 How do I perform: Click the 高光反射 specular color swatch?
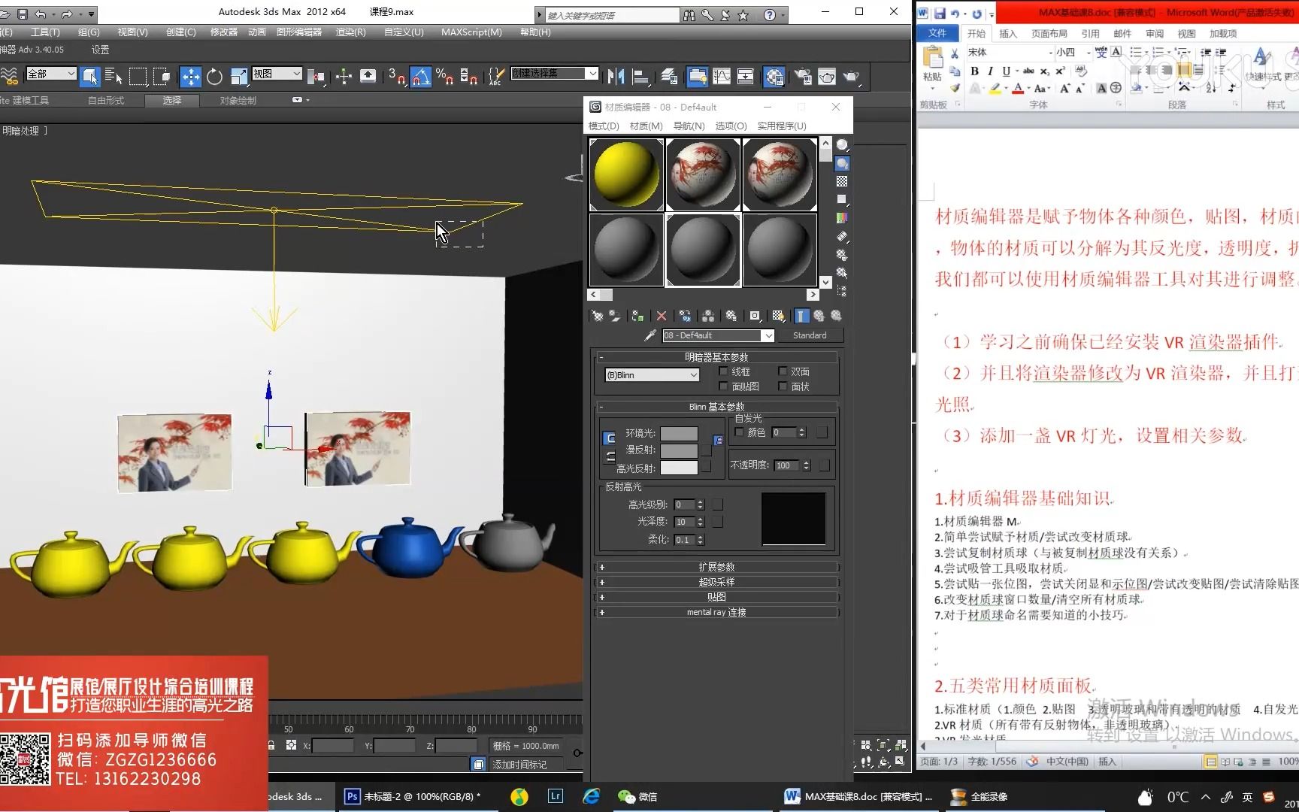[x=679, y=468]
